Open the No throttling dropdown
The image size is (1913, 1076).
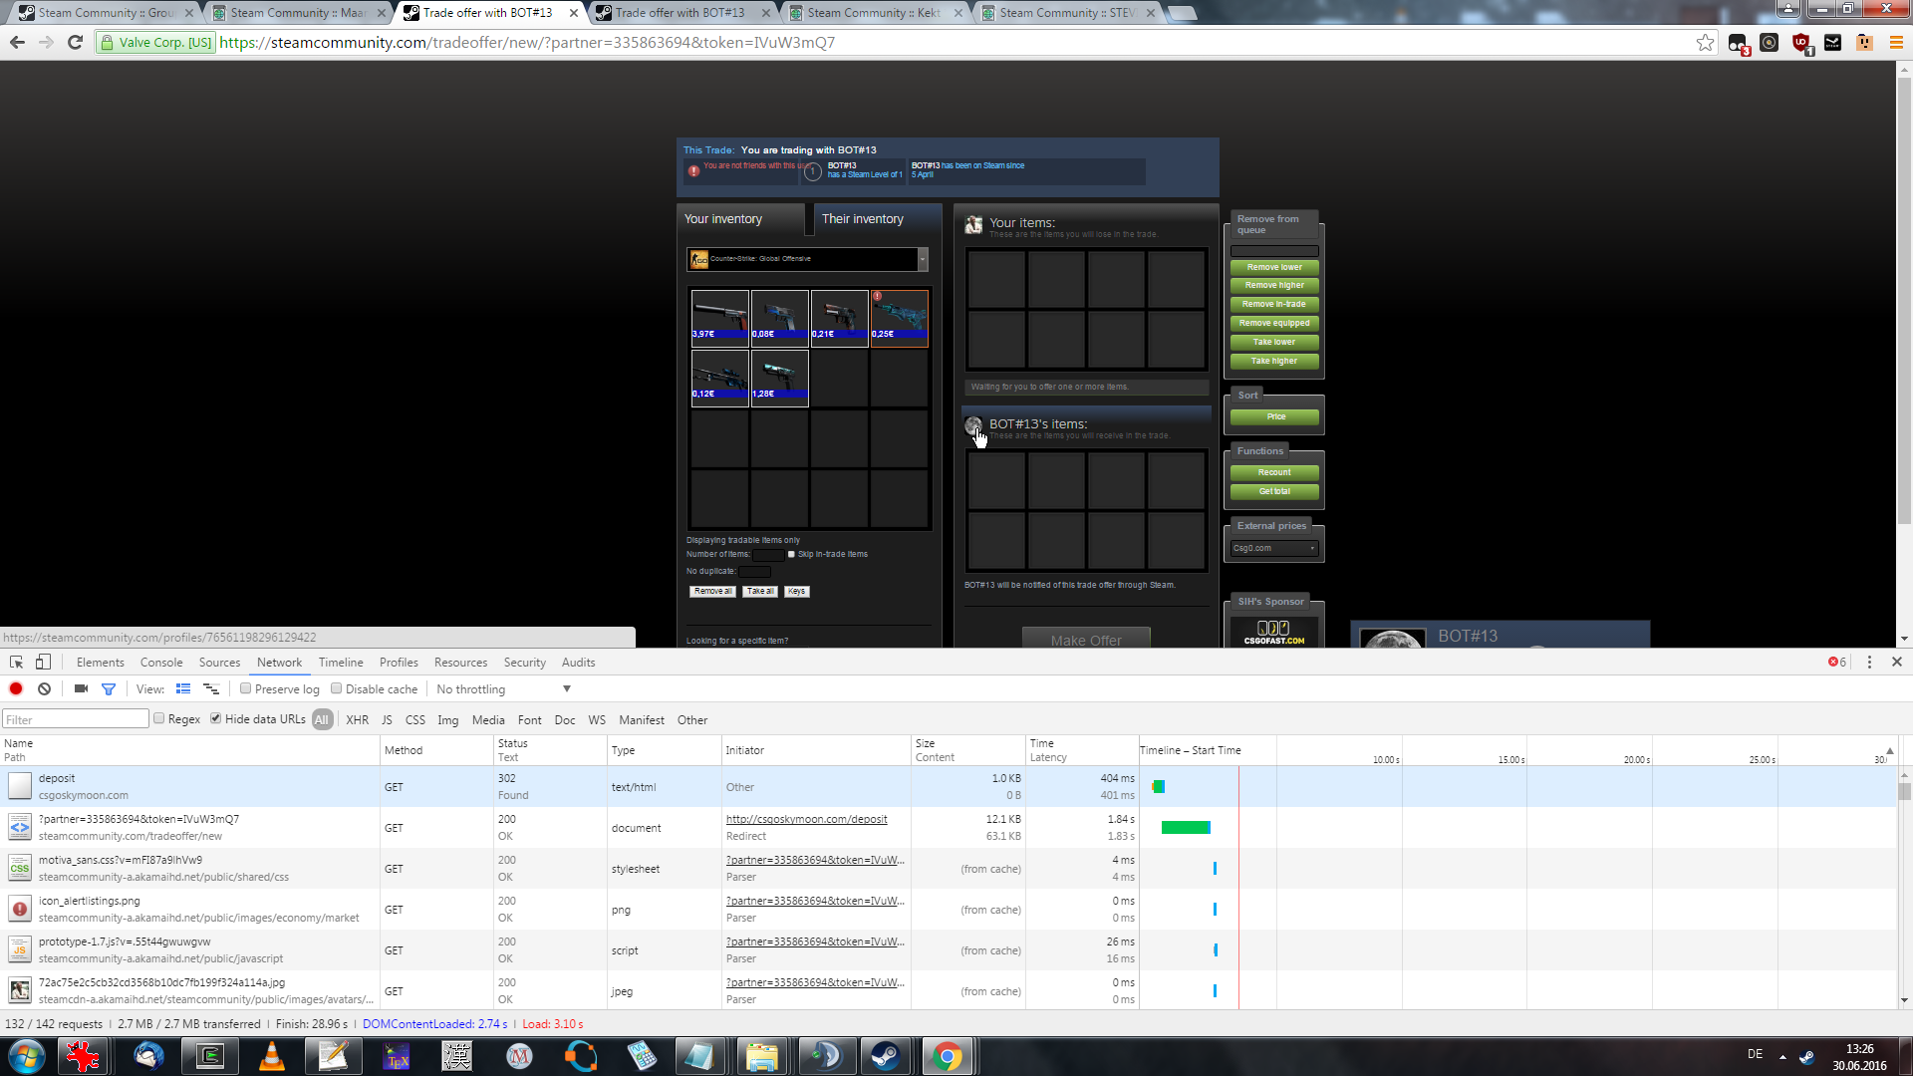(x=503, y=689)
